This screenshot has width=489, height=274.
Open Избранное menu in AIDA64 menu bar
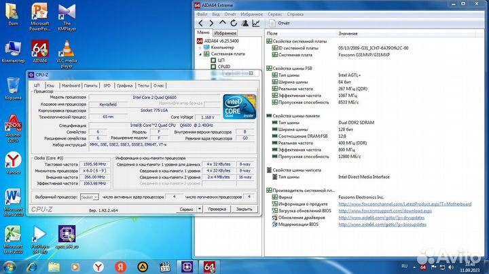[x=252, y=14]
